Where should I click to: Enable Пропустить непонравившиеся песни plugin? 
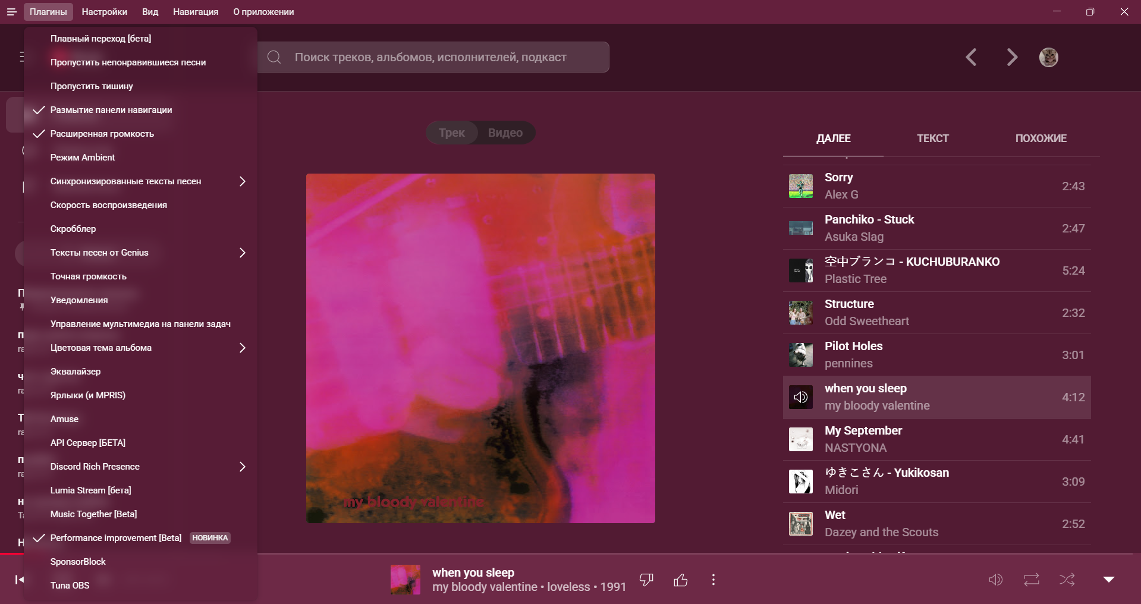[140, 62]
